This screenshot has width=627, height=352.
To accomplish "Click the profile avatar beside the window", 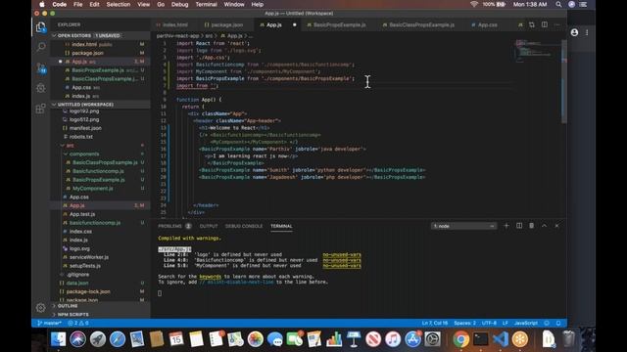I will point(575,32).
